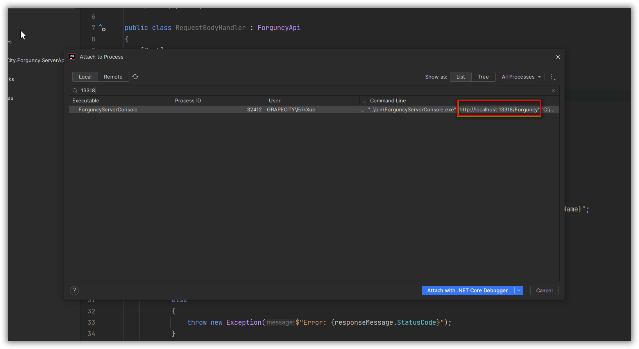Show processes as List
Viewport: 639px width, 349px height.
(x=460, y=77)
